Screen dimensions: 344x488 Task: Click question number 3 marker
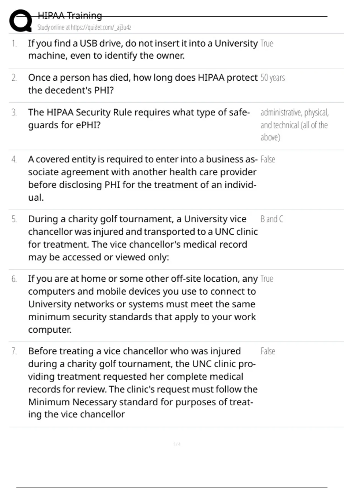point(14,113)
